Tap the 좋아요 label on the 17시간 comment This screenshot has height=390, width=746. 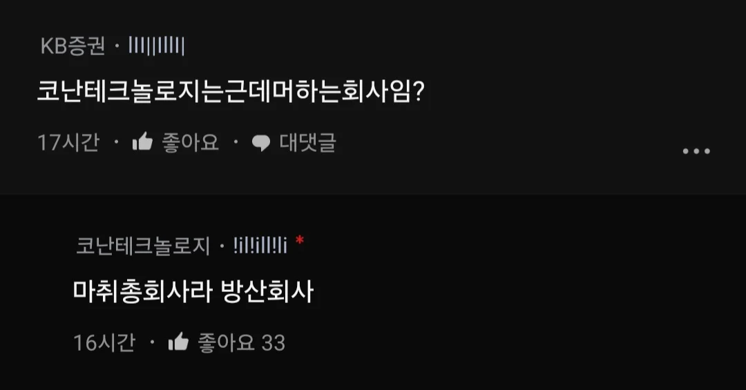pyautogui.click(x=191, y=142)
